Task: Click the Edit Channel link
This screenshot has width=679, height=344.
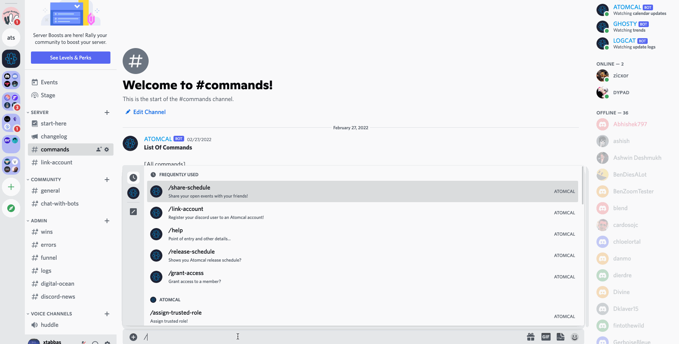Action: tap(146, 112)
